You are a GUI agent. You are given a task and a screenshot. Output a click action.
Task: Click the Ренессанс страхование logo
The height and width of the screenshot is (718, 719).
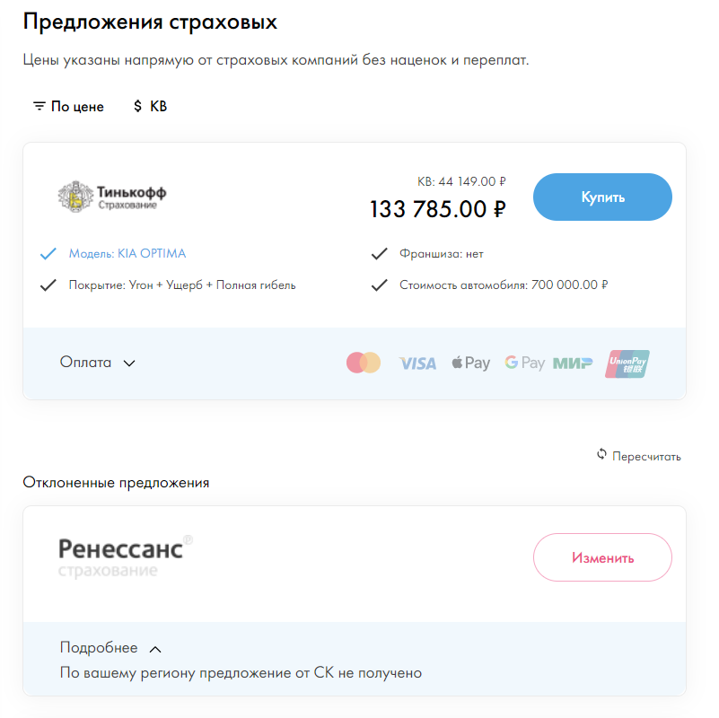coord(125,556)
